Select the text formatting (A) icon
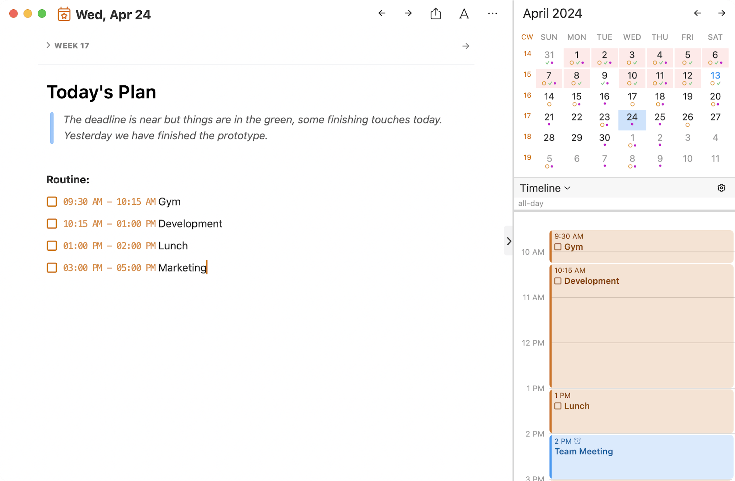Screen dimensions: 735x481 [464, 14]
